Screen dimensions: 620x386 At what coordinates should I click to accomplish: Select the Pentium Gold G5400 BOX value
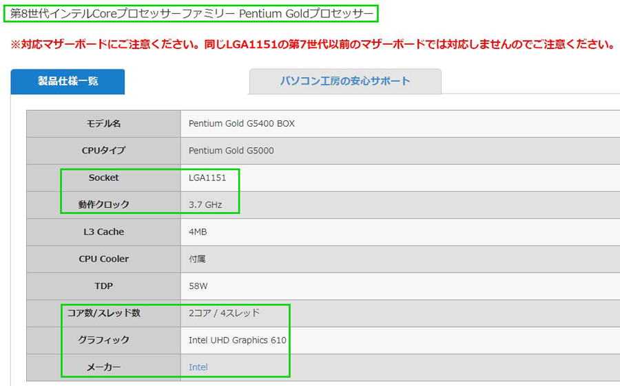pos(242,124)
